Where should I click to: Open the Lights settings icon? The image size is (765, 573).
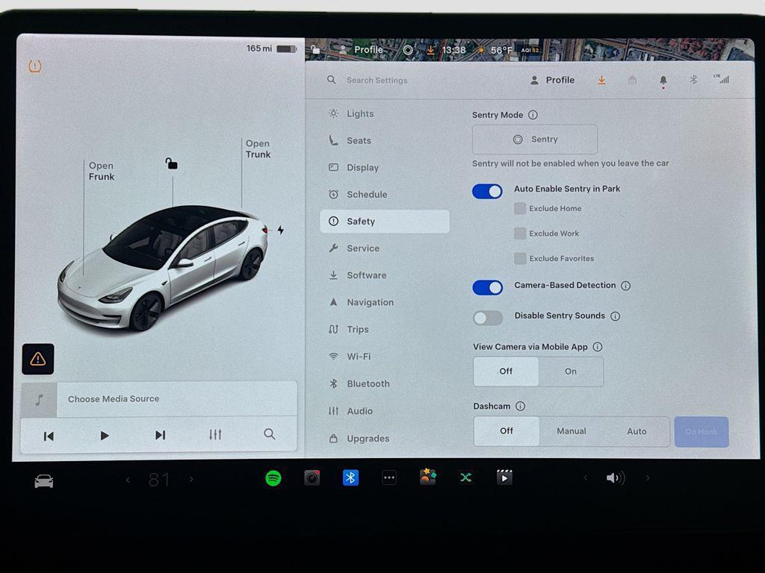click(332, 113)
